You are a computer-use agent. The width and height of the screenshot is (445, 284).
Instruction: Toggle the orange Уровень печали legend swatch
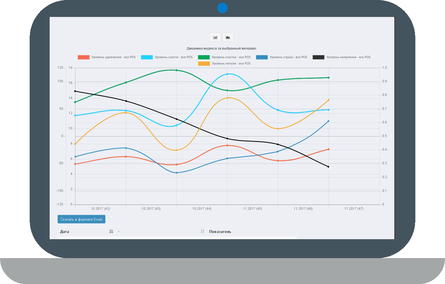pos(204,63)
